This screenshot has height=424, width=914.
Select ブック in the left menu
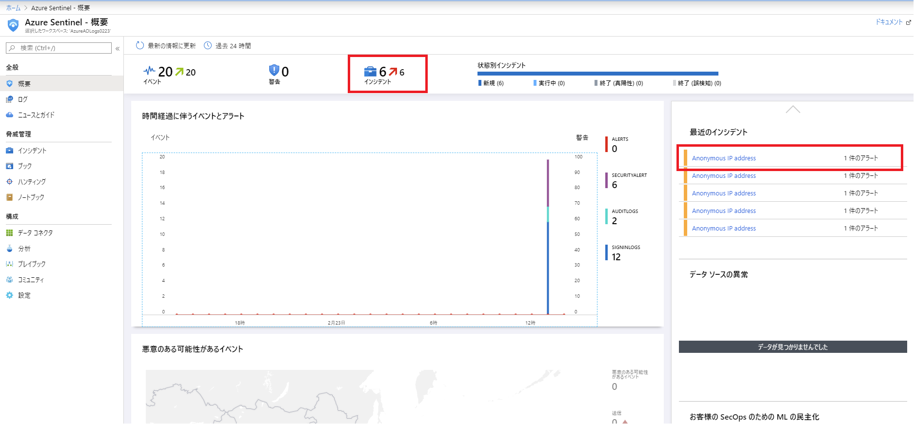tap(61, 166)
